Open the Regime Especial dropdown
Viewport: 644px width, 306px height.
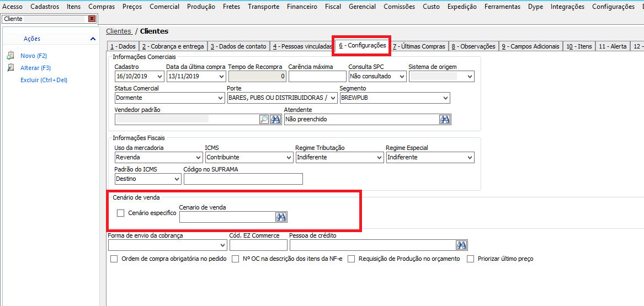click(x=470, y=158)
